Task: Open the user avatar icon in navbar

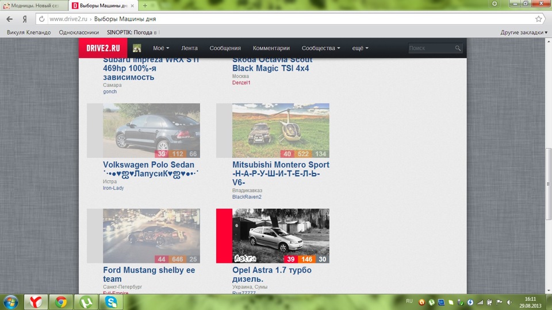Action: 137,48
